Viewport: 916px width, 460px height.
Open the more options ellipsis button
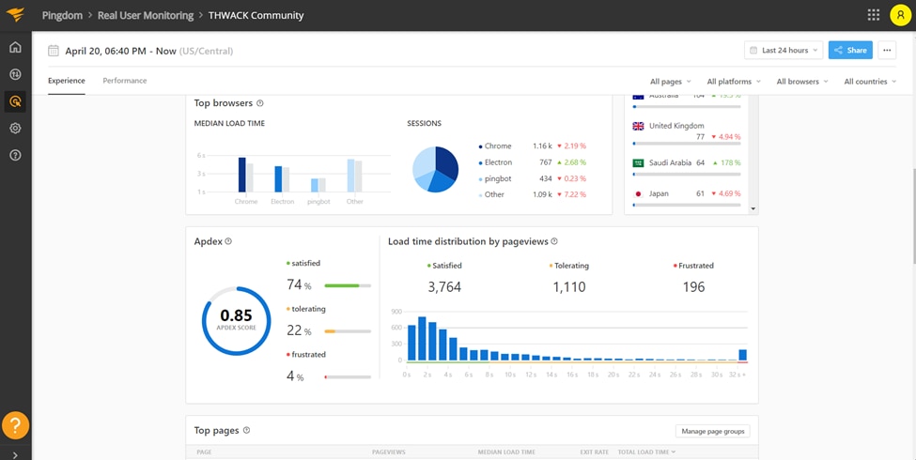(886, 50)
